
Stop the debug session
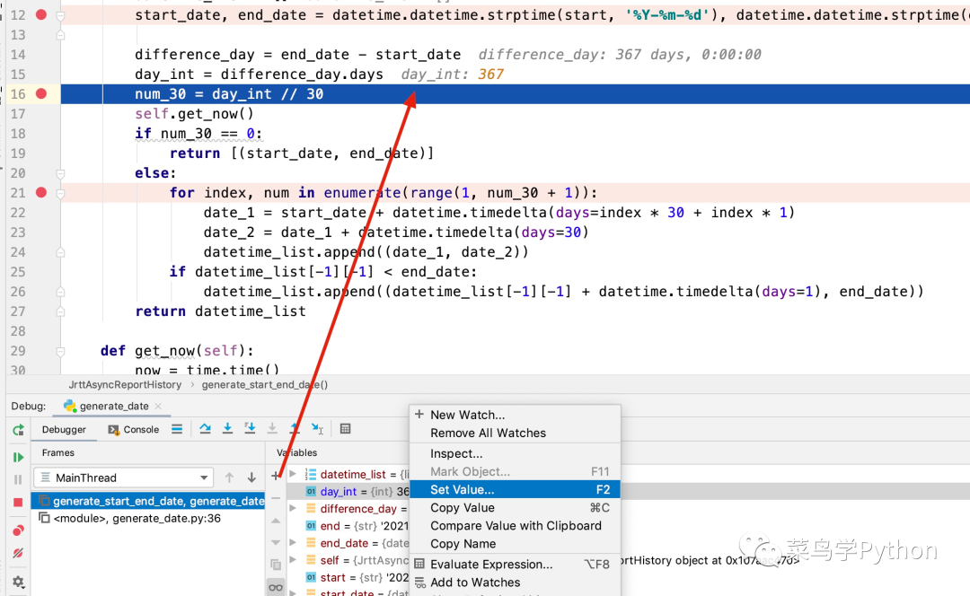coord(18,503)
